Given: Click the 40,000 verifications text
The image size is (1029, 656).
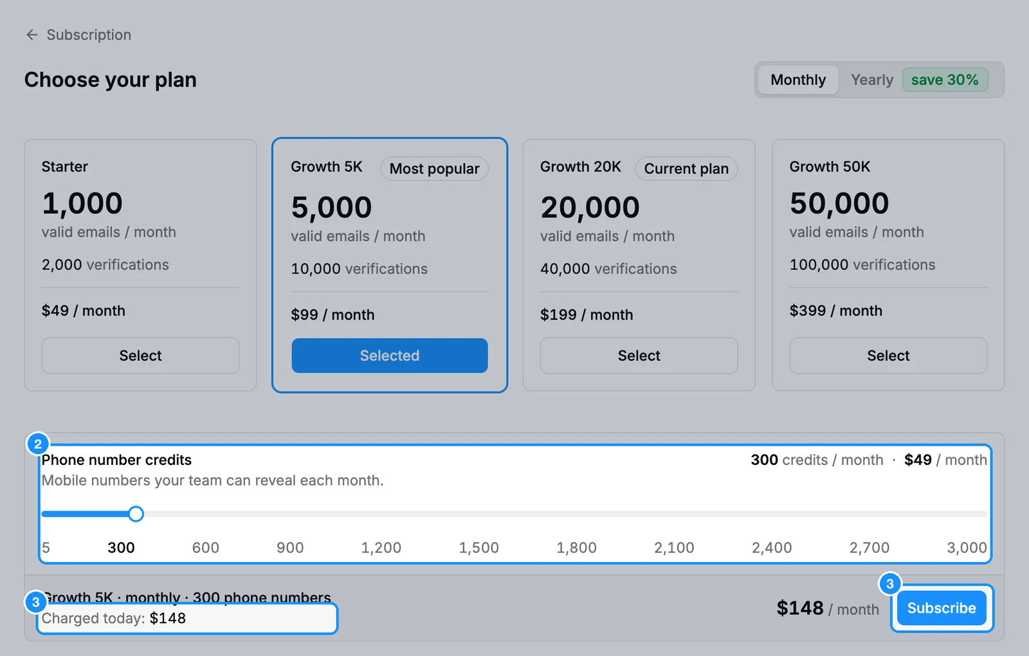Looking at the screenshot, I should point(608,268).
